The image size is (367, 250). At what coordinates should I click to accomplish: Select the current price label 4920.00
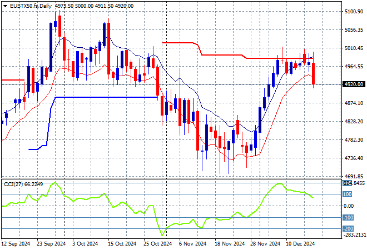(354, 84)
